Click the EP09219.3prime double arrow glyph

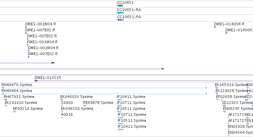click(x=15, y=112)
